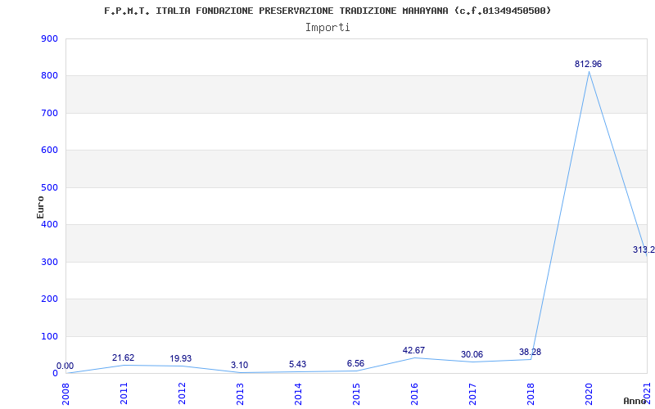The height and width of the screenshot is (409, 655).
Task: Click y-axis tick 500
Action: tap(49, 187)
